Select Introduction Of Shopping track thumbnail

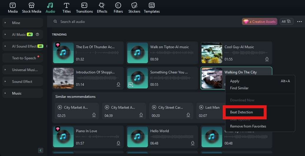63,78
